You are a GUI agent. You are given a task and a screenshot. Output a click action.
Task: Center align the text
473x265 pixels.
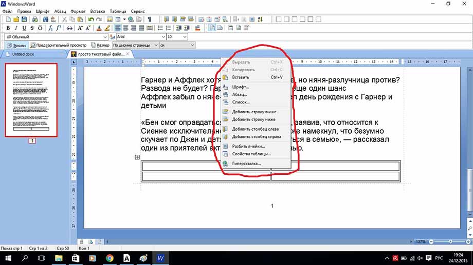(x=125, y=28)
